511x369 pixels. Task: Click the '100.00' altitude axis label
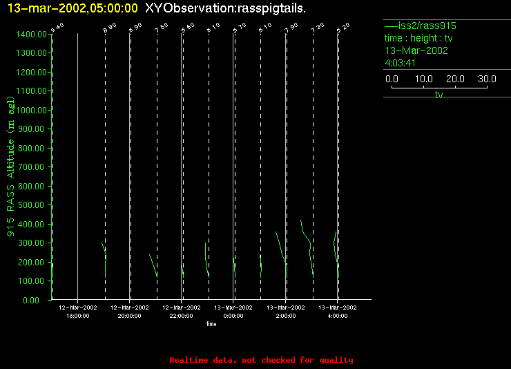coord(31,281)
